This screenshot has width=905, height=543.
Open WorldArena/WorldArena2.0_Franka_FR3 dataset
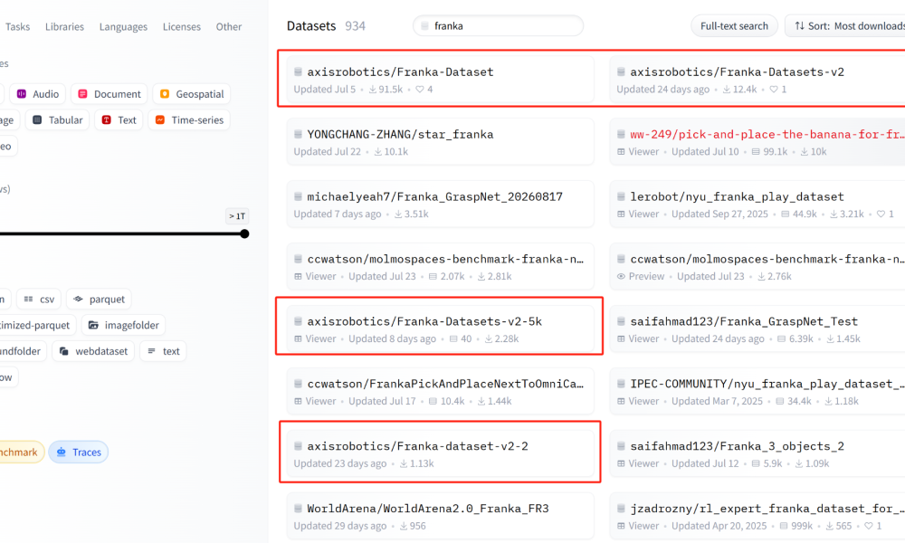441,516
